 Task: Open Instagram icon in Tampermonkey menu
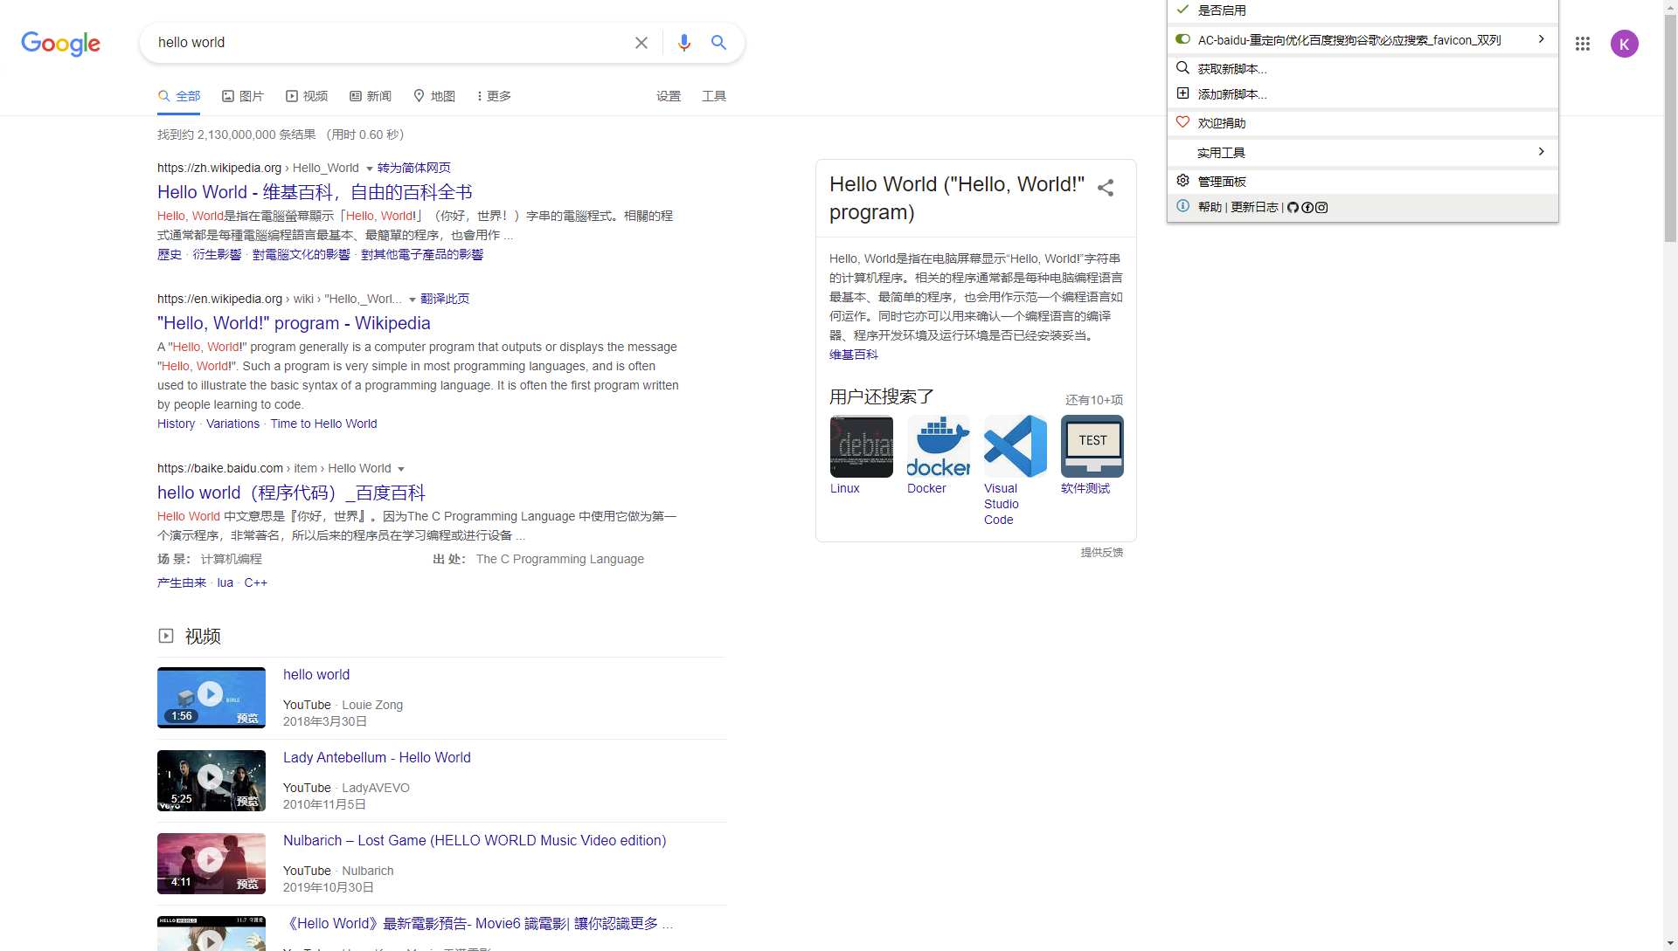point(1321,208)
